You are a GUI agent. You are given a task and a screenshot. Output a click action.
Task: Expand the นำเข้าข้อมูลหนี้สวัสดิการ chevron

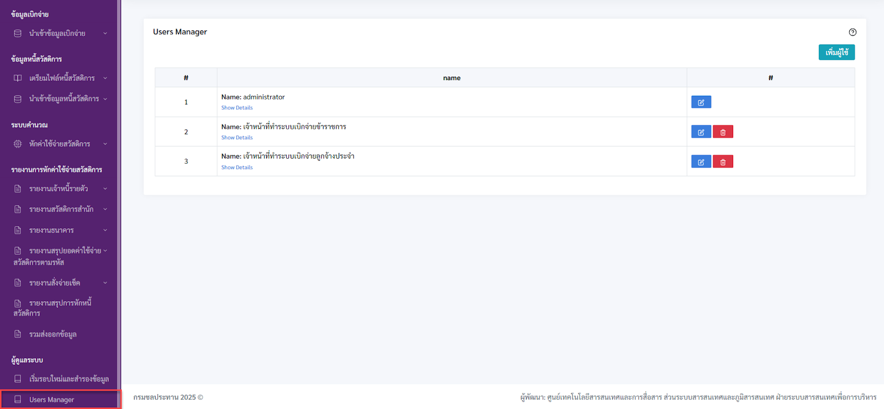[x=105, y=99]
